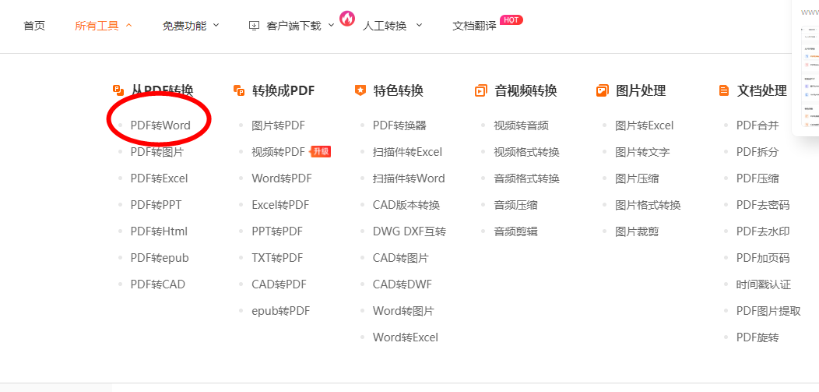The image size is (819, 392).
Task: Choose 扫描件转Word
Action: (x=409, y=178)
